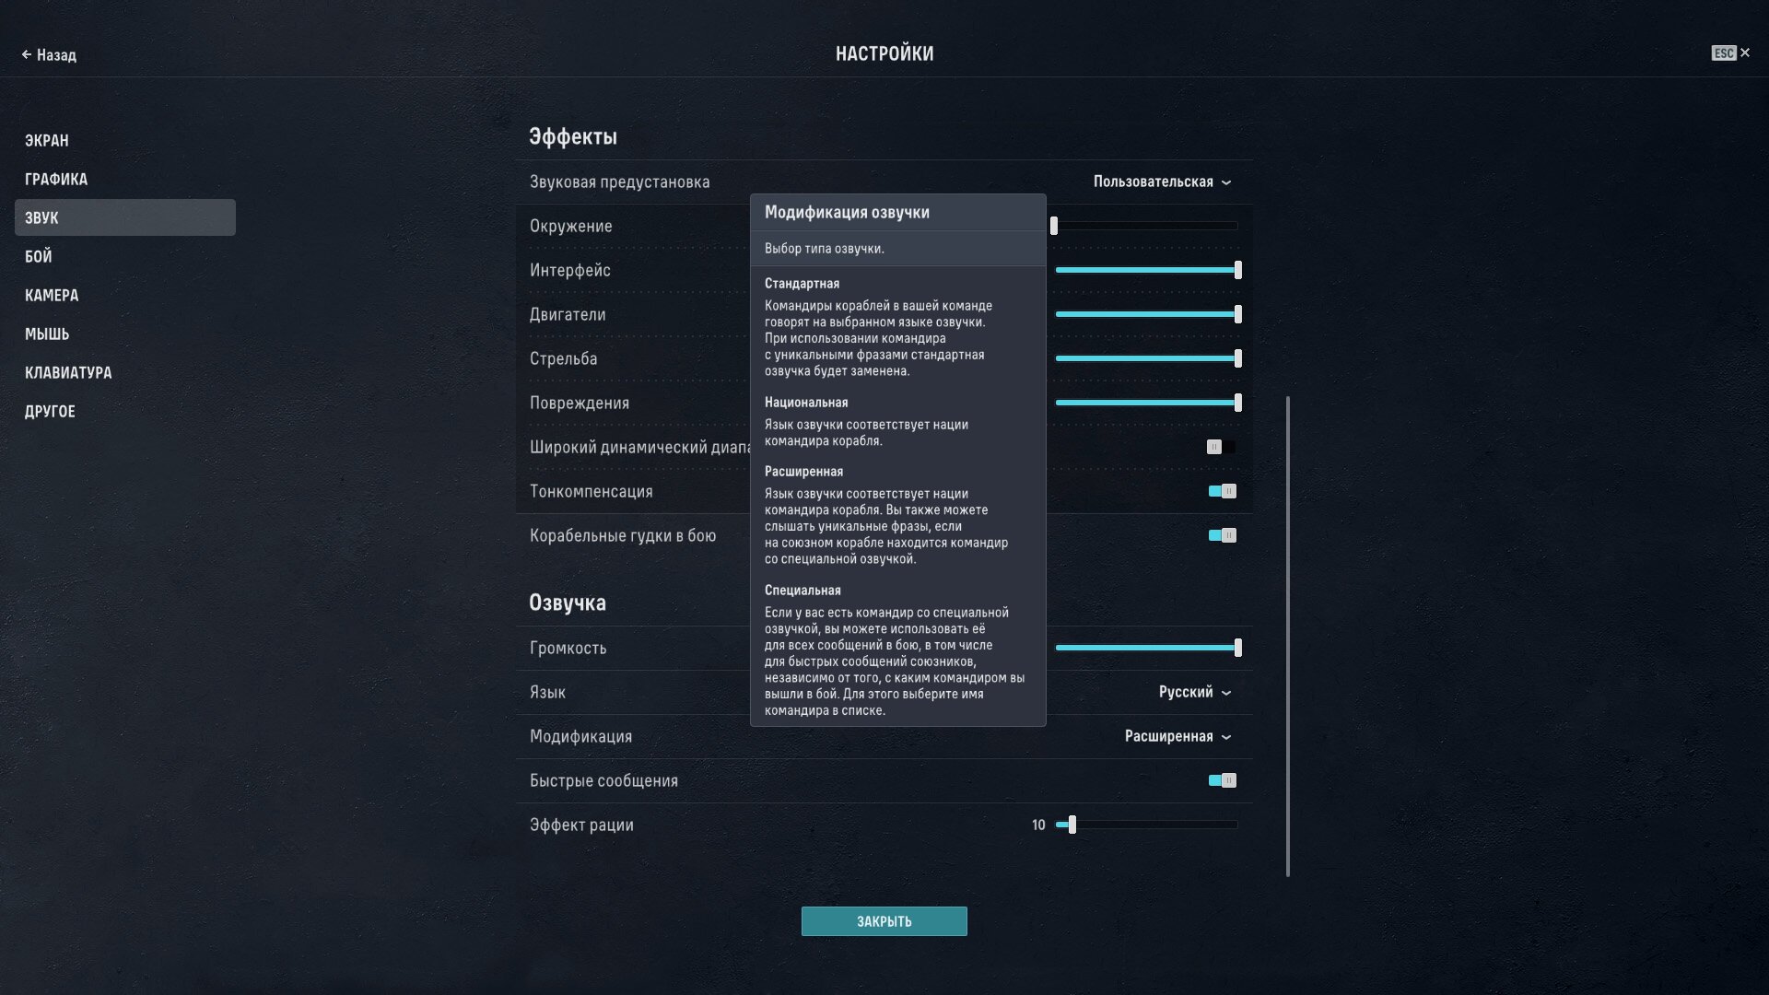Image resolution: width=1769 pixels, height=995 pixels.
Task: Disable Корабельные гудки в бою switch
Action: click(1222, 535)
